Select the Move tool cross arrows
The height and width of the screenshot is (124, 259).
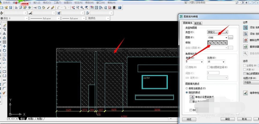pos(5,46)
